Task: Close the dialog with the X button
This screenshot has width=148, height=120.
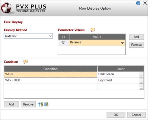Action: 145,3
